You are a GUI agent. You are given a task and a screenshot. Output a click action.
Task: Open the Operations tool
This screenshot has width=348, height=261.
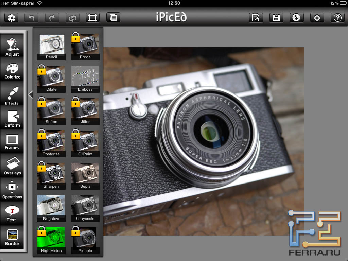click(x=12, y=190)
